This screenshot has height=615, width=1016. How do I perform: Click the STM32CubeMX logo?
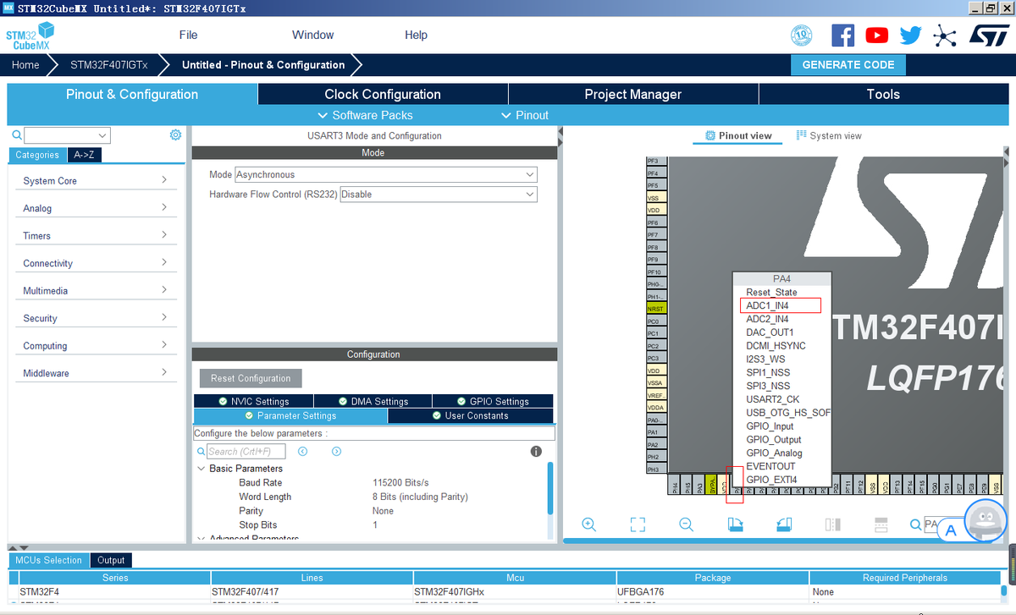pyautogui.click(x=30, y=38)
